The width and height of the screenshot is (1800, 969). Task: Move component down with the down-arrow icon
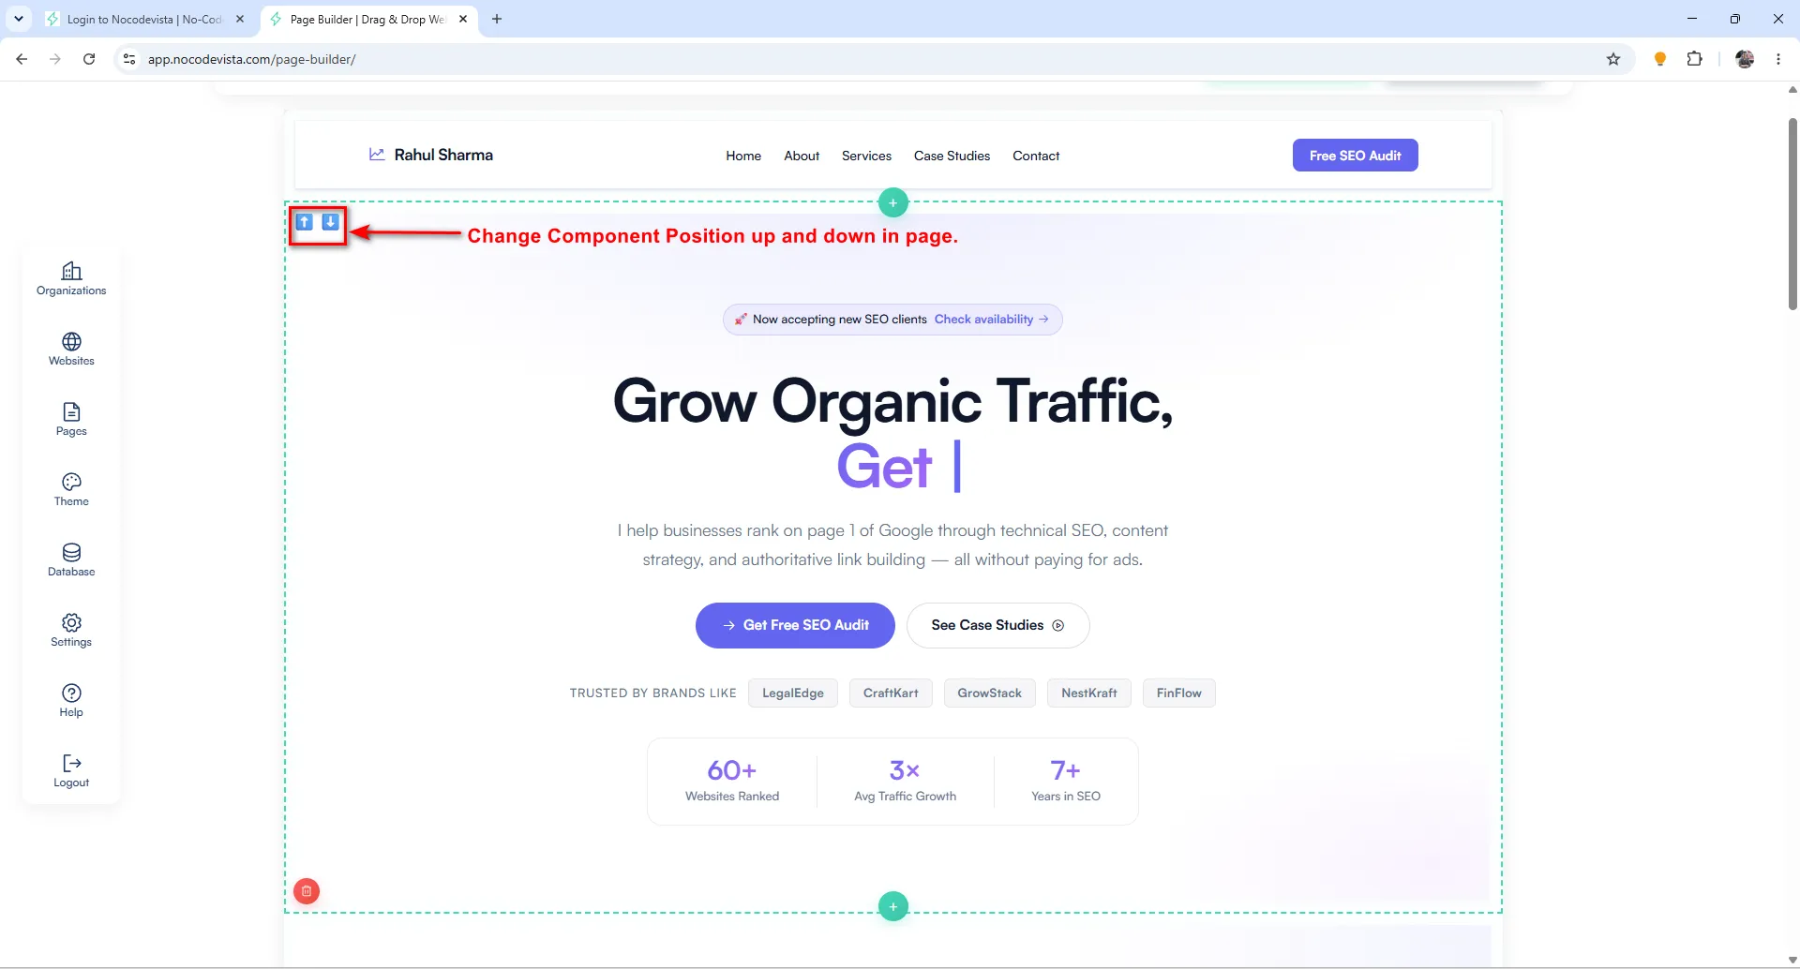tap(330, 222)
